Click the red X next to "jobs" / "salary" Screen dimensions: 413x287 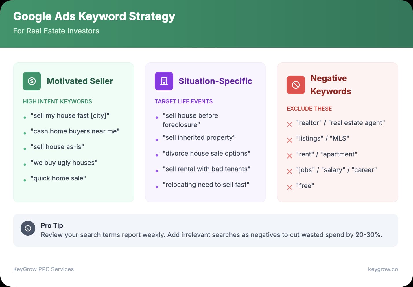(289, 172)
